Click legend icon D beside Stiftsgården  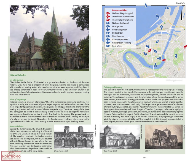[x=108, y=33]
